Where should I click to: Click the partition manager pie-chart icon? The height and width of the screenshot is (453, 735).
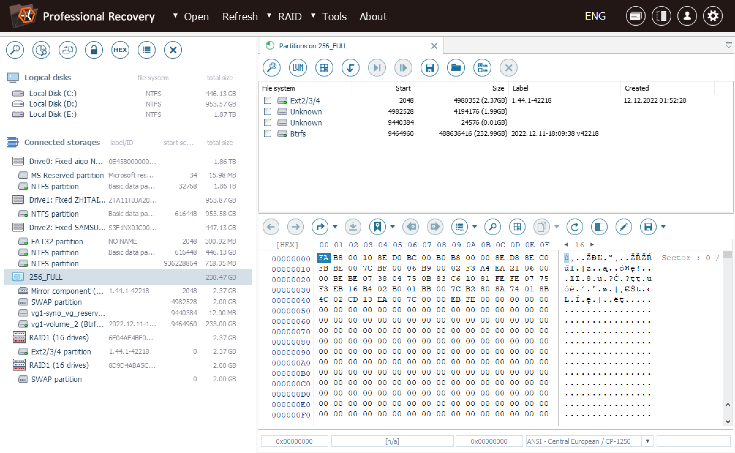coord(41,50)
